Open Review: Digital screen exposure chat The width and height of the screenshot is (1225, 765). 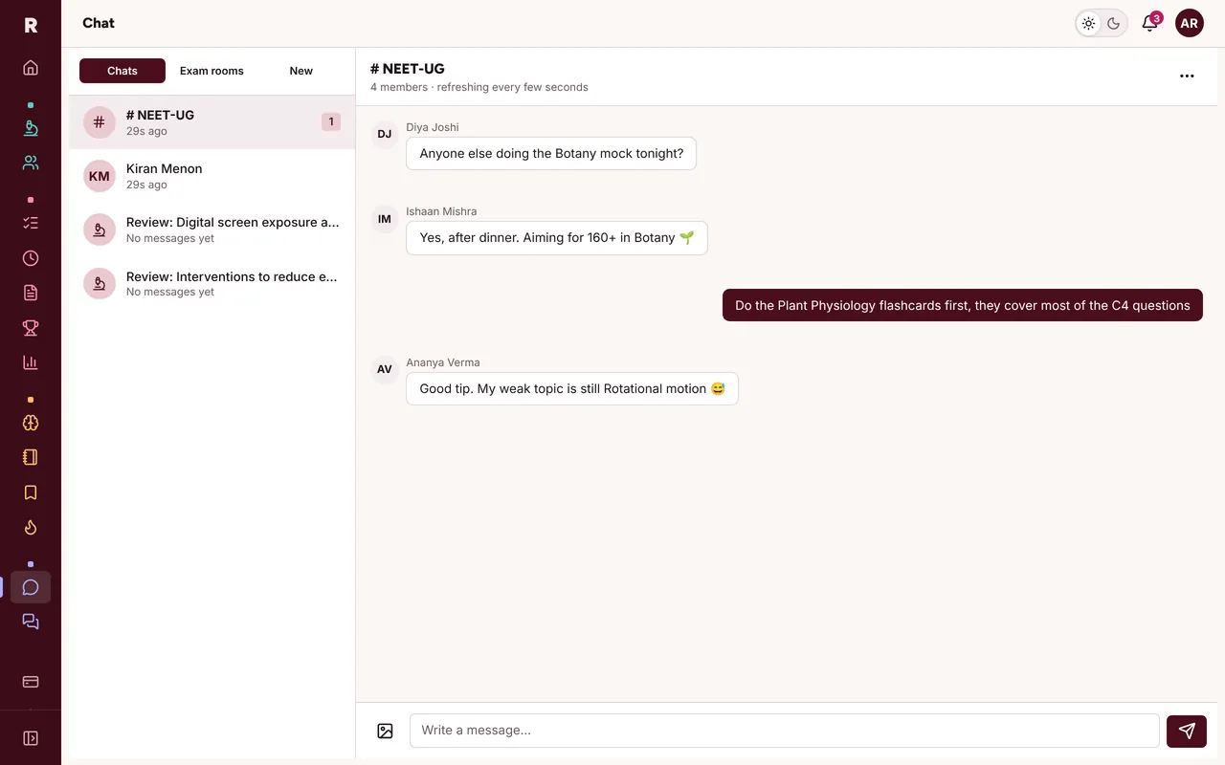(212, 229)
